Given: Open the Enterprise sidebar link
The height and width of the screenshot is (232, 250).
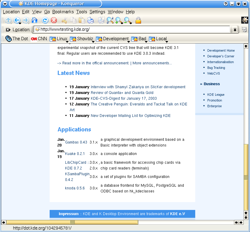Looking at the screenshot, I should click(x=215, y=106).
